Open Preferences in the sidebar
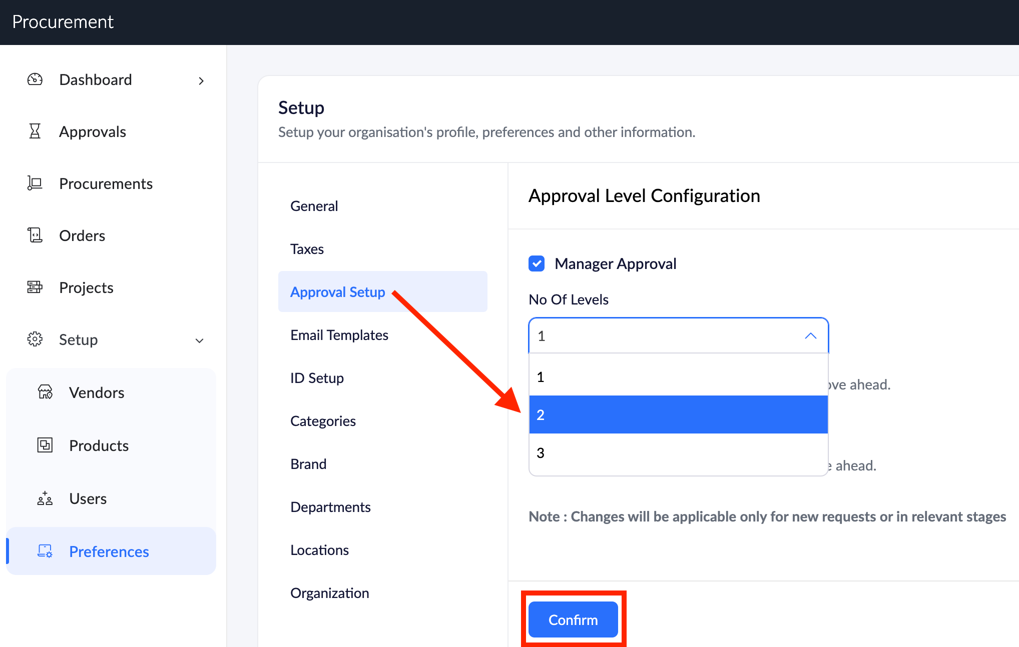This screenshot has width=1019, height=647. pos(109,551)
